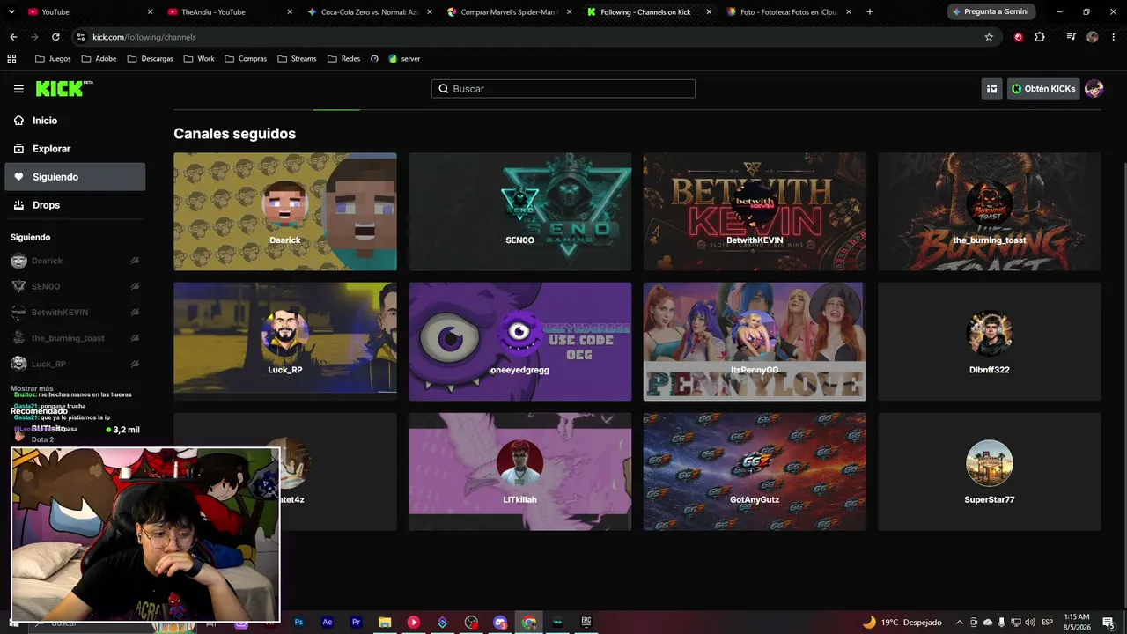Open SEN00 in the sidebar following list
The height and width of the screenshot is (634, 1127).
(x=76, y=286)
